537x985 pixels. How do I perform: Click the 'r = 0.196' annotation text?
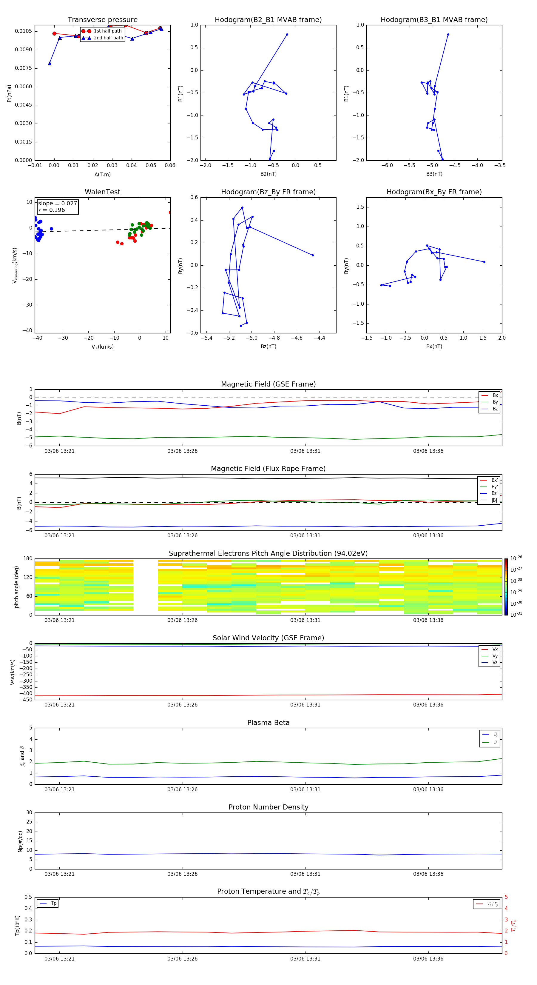pos(52,210)
